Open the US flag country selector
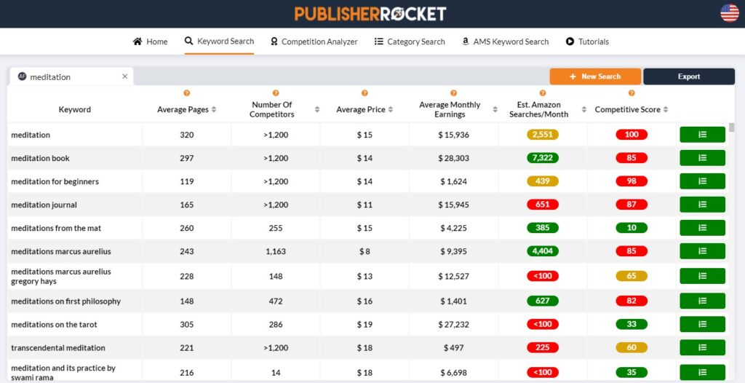 coord(729,13)
